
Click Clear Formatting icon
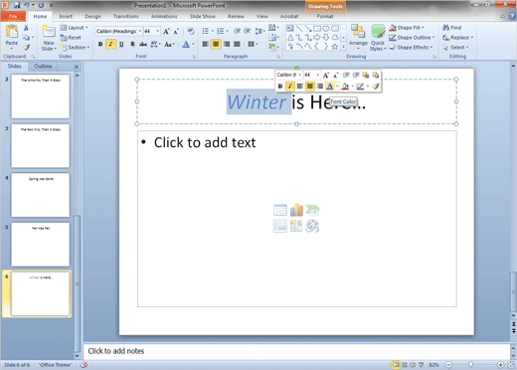(x=190, y=31)
